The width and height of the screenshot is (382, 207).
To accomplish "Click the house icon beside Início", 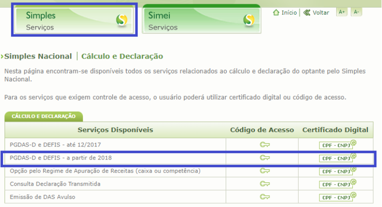I will 276,13.
